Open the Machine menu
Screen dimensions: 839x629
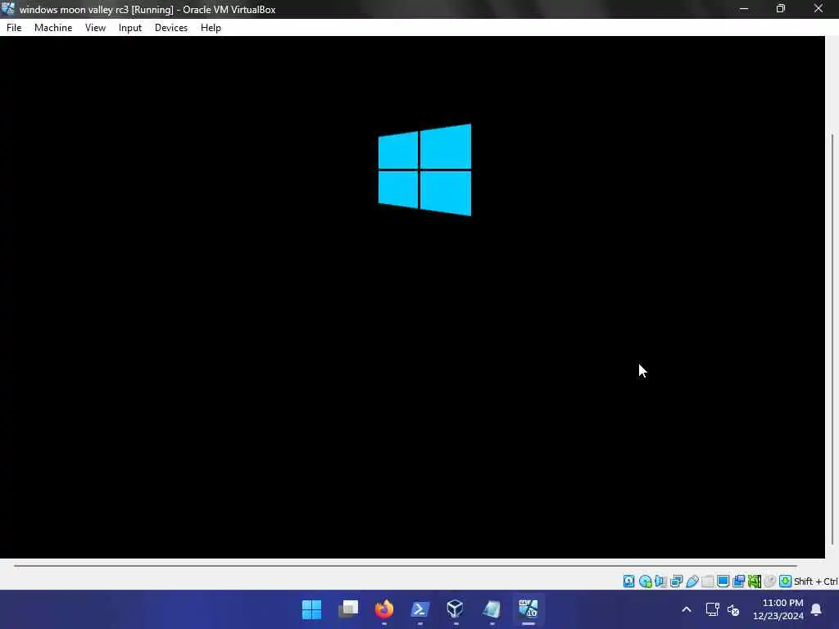(53, 28)
